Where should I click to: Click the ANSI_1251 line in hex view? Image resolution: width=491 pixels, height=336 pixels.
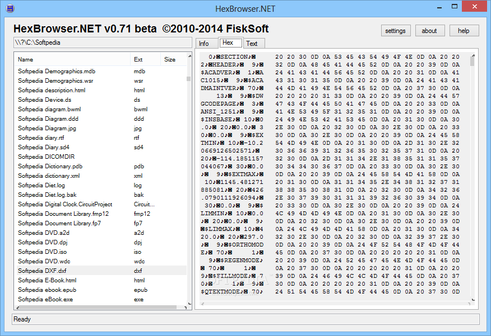[232, 111]
